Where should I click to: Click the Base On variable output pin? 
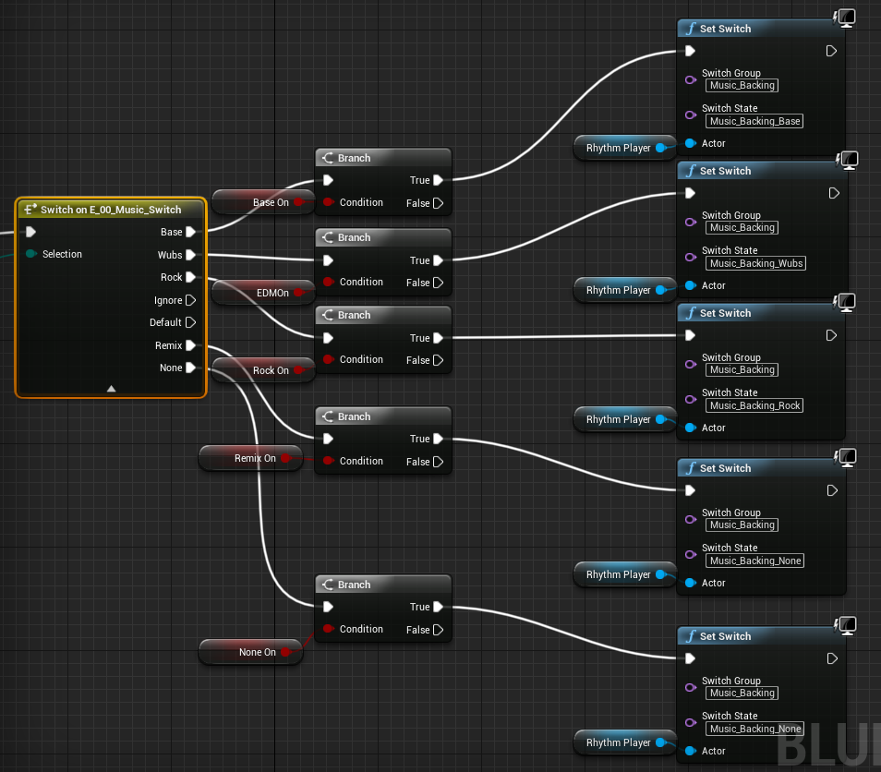point(298,201)
